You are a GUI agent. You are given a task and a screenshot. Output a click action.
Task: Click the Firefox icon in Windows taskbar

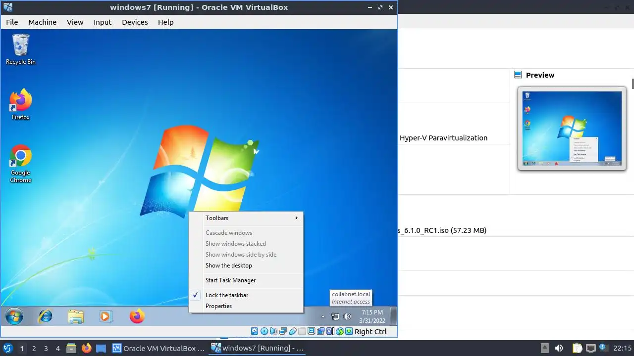pos(137,316)
